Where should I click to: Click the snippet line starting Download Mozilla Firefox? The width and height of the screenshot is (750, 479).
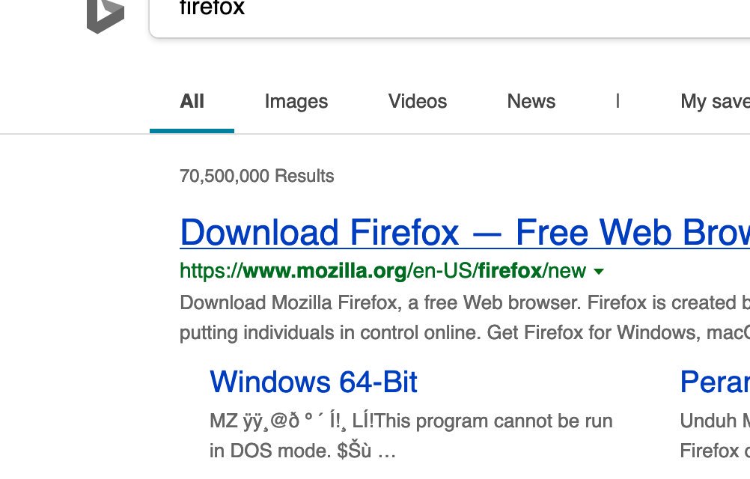[x=465, y=303]
